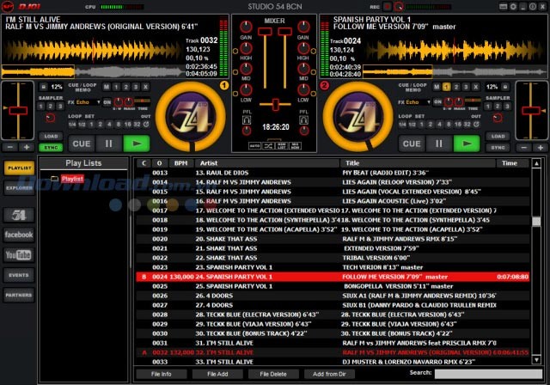Trigger sampler slot 1 on deck 1
This screenshot has height=385, width=550.
[40, 107]
